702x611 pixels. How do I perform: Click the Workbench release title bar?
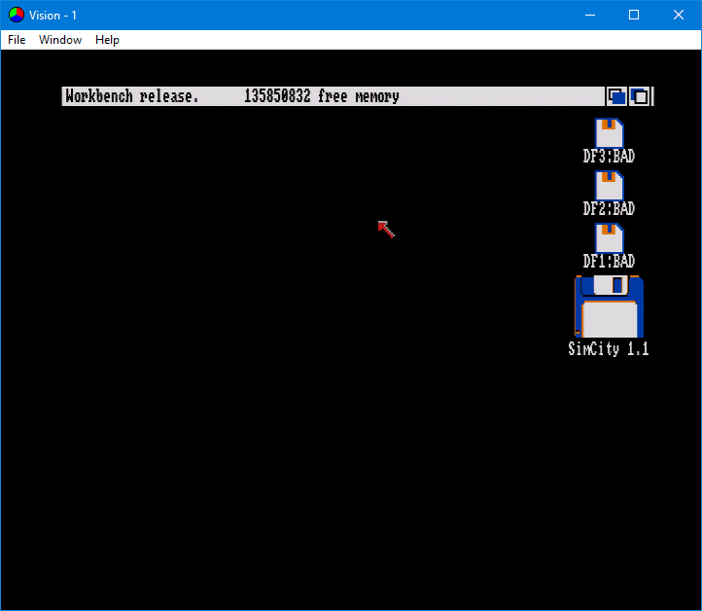pyautogui.click(x=333, y=96)
